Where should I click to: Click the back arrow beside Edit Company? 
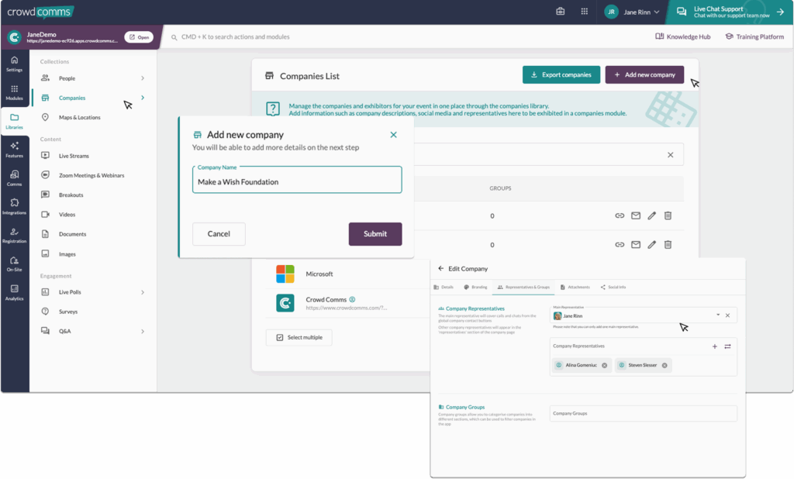(441, 269)
